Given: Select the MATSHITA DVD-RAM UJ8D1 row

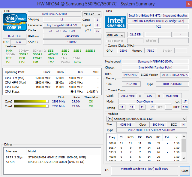Looking at the screenshot, I should pyautogui.click(x=52, y=162).
